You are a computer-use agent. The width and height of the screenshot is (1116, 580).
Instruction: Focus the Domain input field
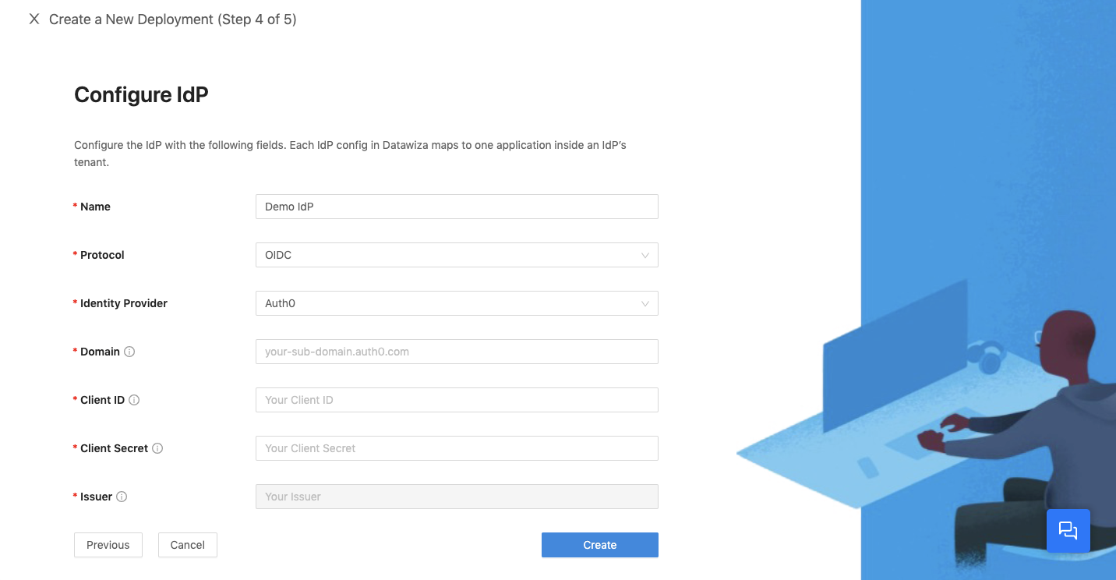(457, 352)
